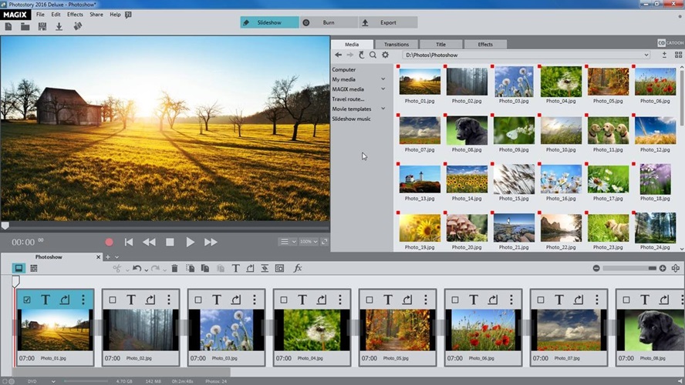685x385 pixels.
Task: Click the scissors cut tool
Action: [x=117, y=268]
